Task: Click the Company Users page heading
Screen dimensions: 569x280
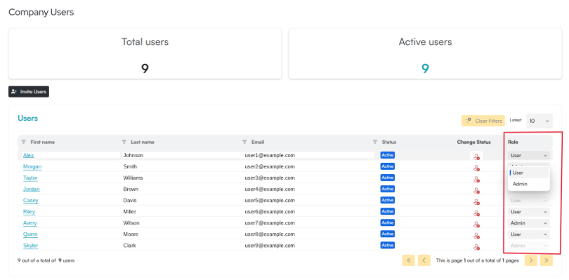Action: point(41,12)
